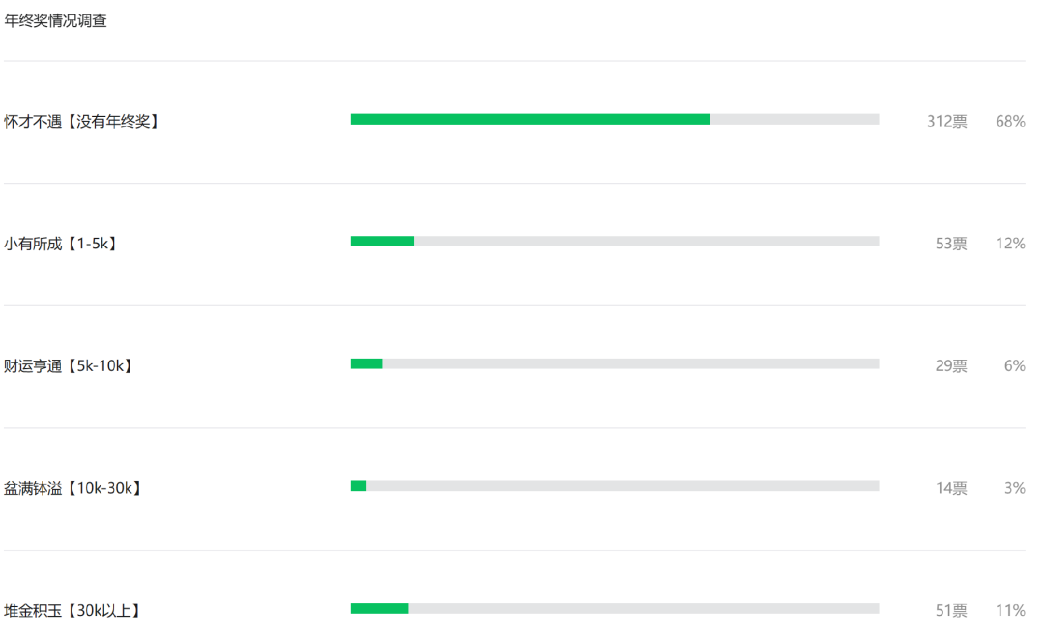The width and height of the screenshot is (1044, 637).
Task: Click the green bar for 10k-30k
Action: pos(359,486)
